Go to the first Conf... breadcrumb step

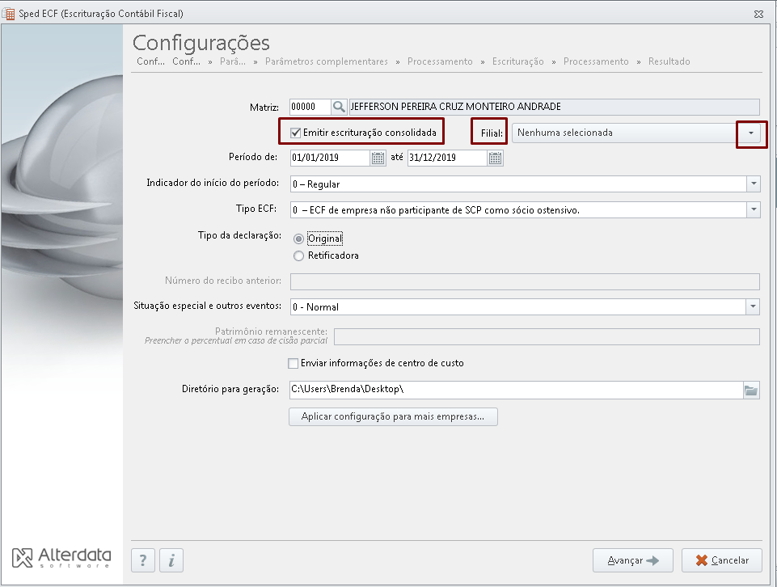pos(150,61)
